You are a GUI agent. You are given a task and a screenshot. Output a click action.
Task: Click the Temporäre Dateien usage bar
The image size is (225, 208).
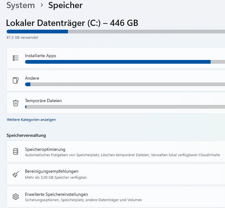click(x=125, y=107)
